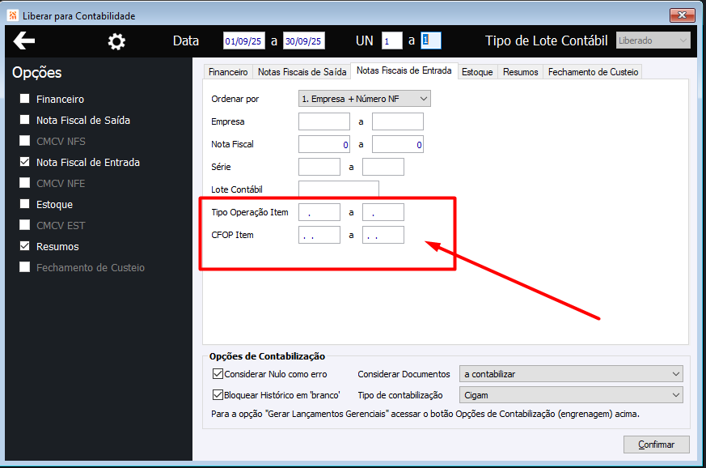Screen dimensions: 706x468
Task: Click the initial CFOP Item field
Action: (319, 235)
